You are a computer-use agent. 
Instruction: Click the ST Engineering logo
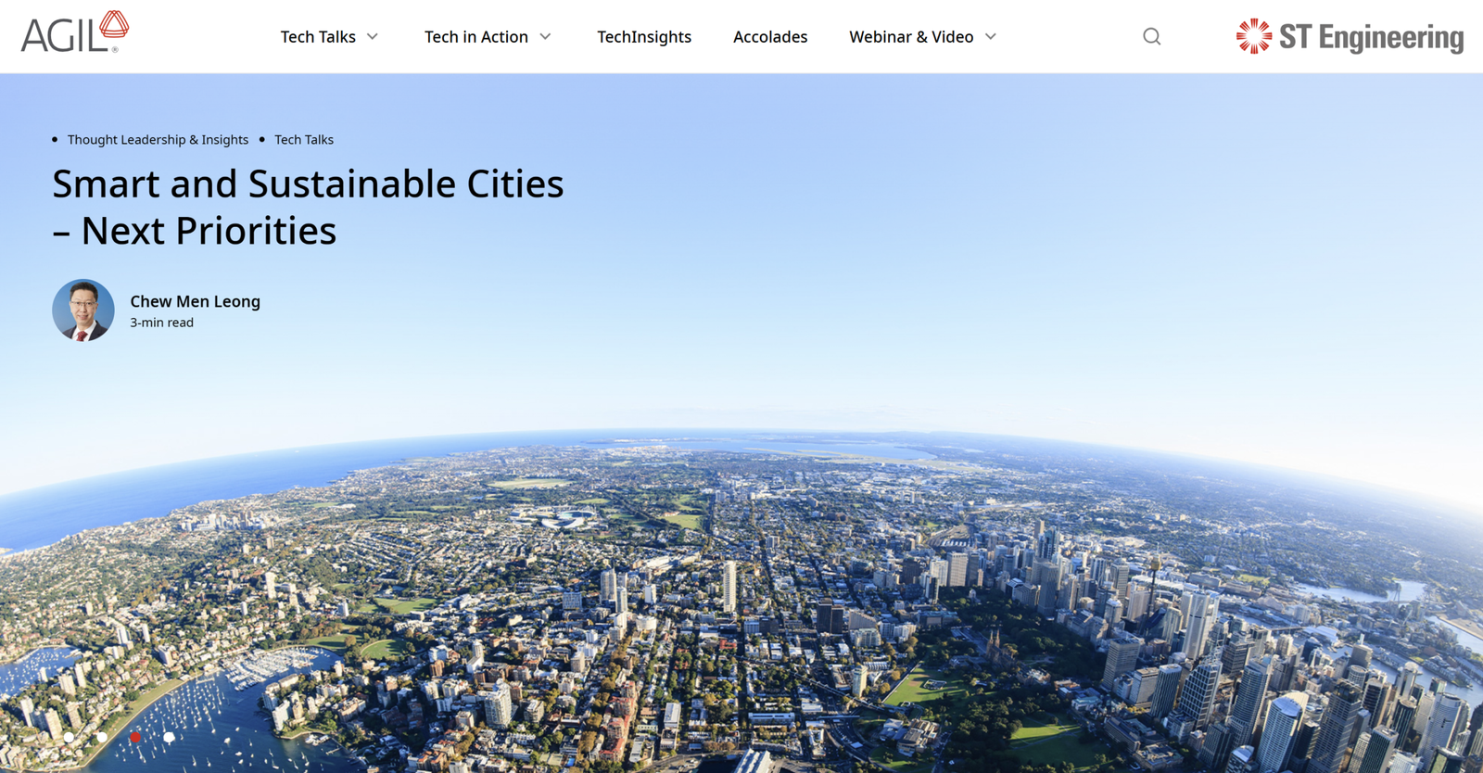(1350, 37)
